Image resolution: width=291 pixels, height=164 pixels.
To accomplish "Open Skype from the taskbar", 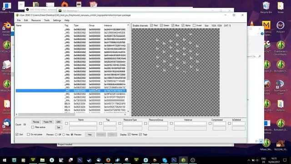I will (165, 160).
